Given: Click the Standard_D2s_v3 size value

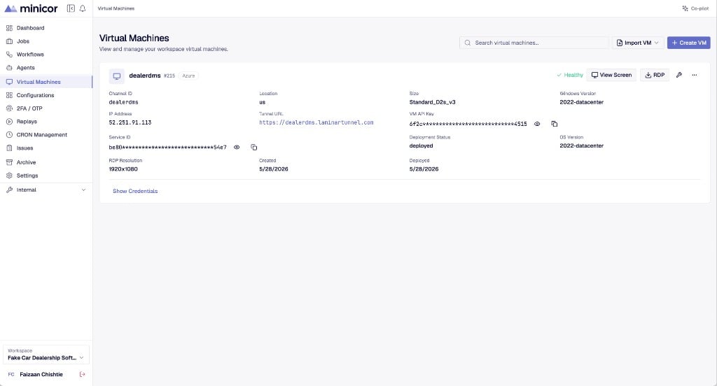Looking at the screenshot, I should [x=432, y=102].
